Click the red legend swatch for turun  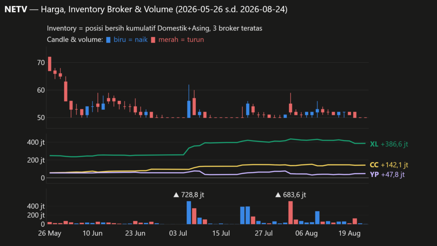(x=153, y=40)
